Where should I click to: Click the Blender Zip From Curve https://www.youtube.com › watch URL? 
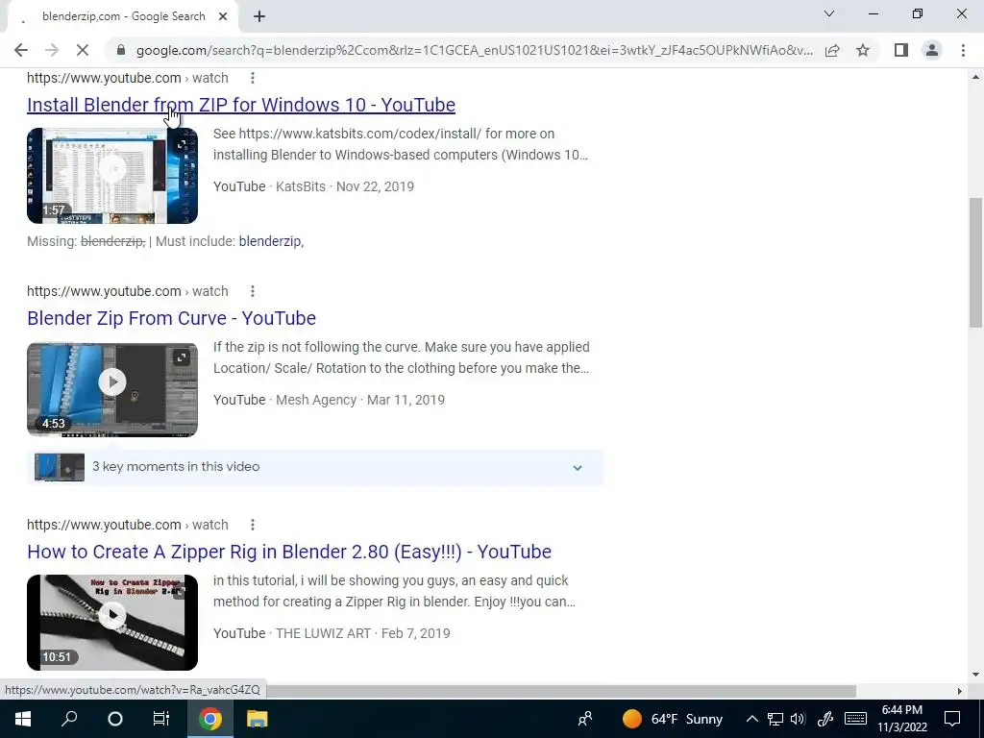click(128, 291)
